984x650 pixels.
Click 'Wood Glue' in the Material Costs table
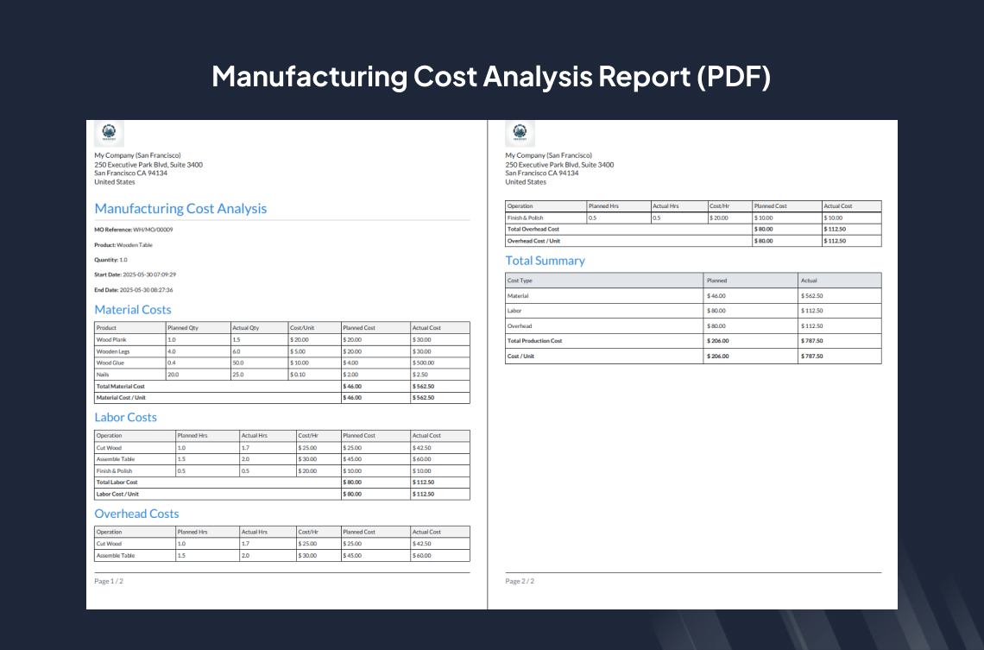pyautogui.click(x=110, y=363)
